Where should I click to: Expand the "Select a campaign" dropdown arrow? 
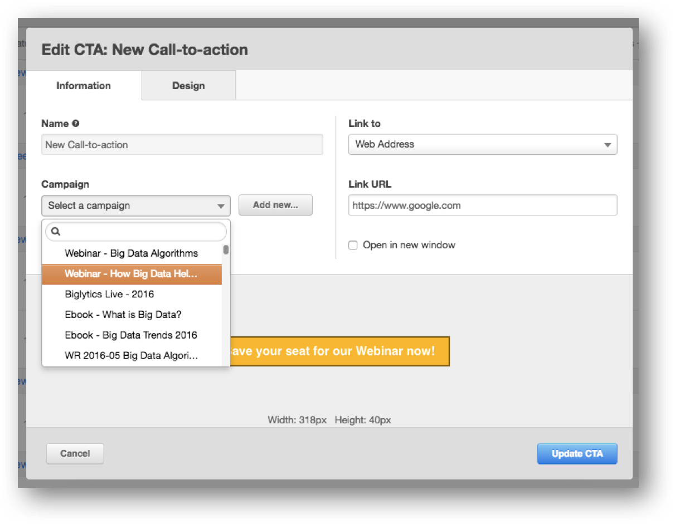click(222, 205)
